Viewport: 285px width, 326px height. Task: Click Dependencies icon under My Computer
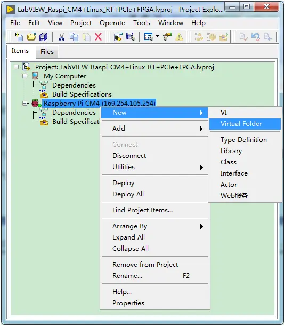44,85
